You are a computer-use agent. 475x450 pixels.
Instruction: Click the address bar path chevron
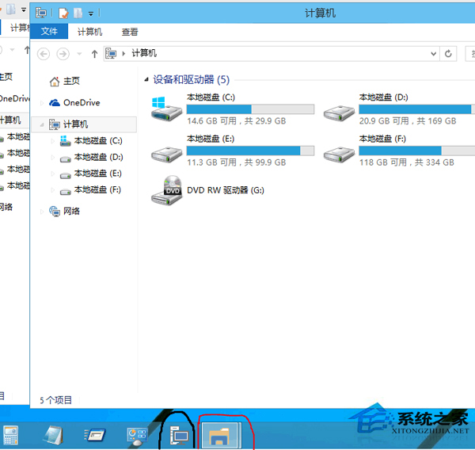[123, 54]
